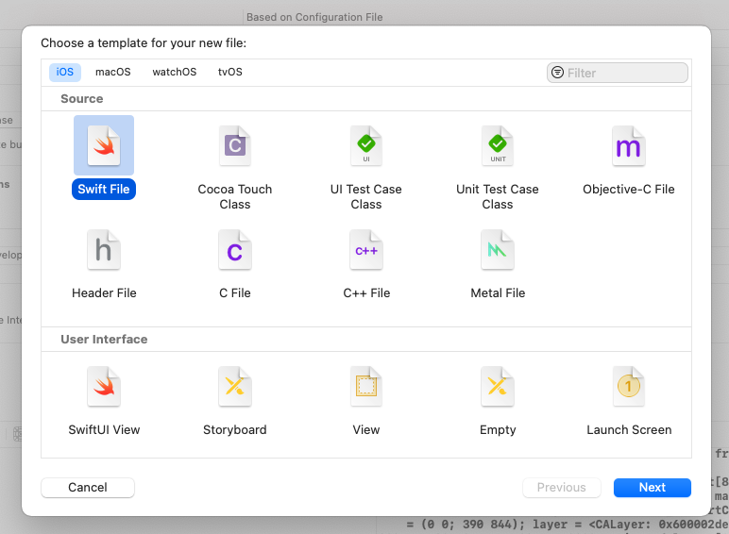Viewport: 729px width, 534px height.
Task: Pick the Empty interface template
Action: [498, 386]
